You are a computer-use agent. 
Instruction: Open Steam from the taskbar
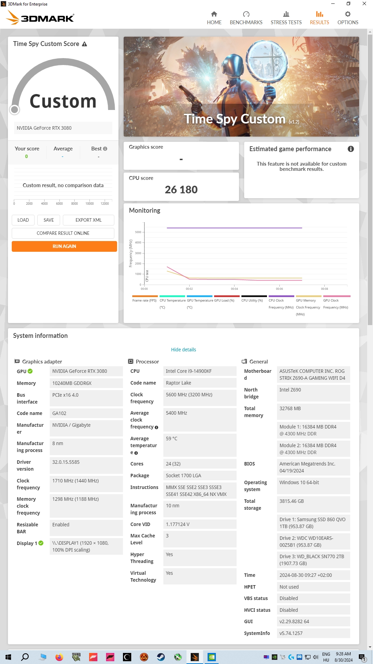pyautogui.click(x=161, y=657)
